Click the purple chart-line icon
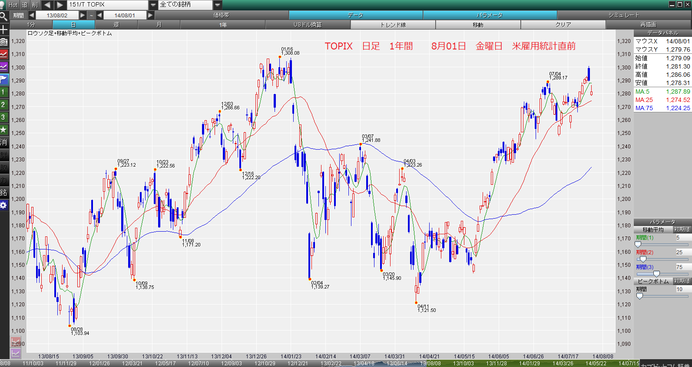 coord(4,67)
